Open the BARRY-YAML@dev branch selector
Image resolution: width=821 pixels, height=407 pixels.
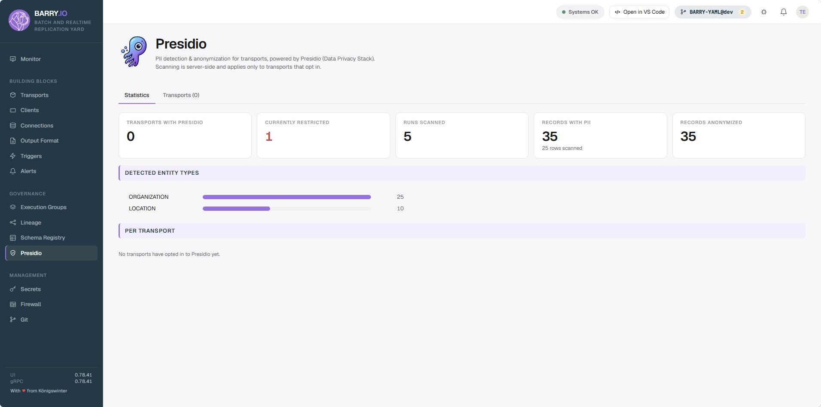[713, 12]
